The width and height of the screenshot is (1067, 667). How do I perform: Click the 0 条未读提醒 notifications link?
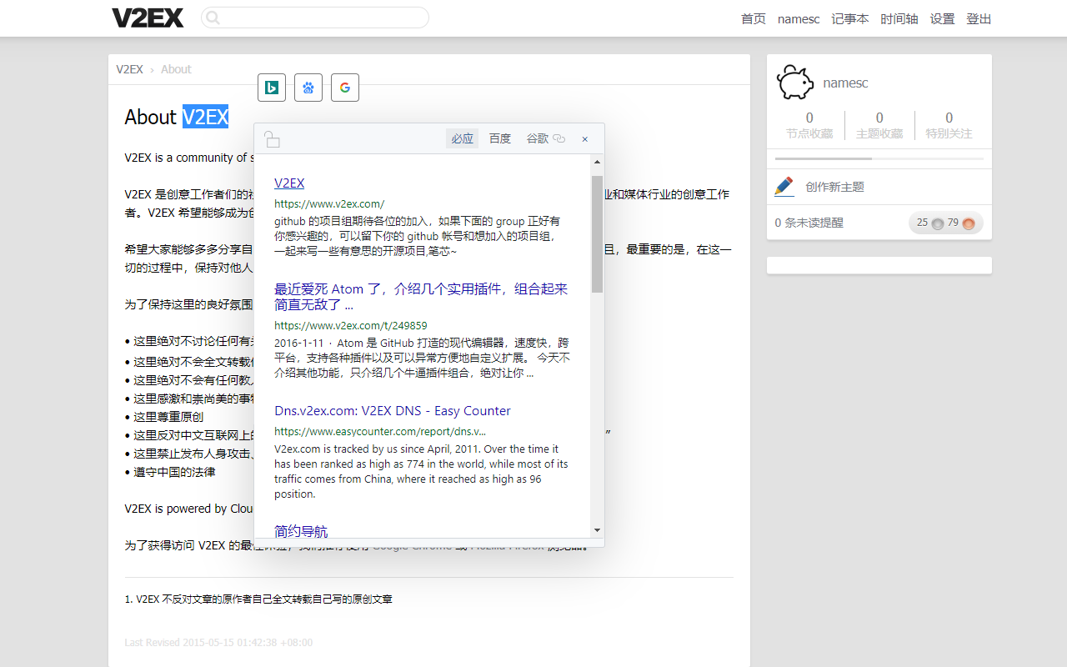(x=809, y=223)
